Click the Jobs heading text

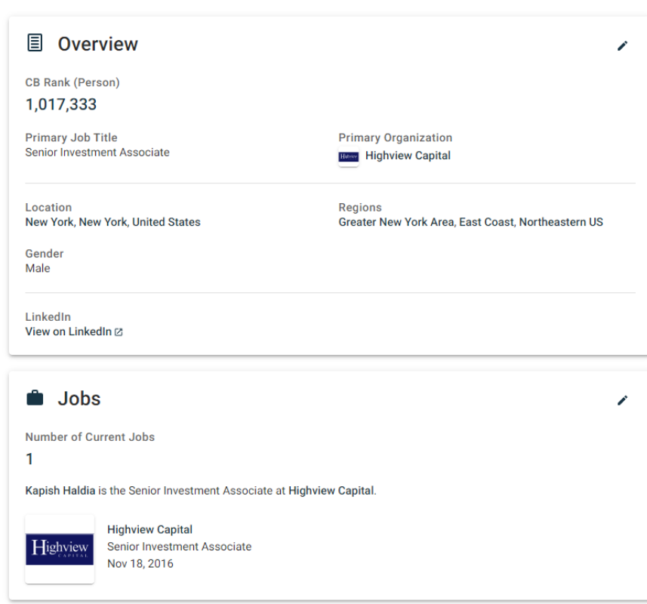coord(79,399)
